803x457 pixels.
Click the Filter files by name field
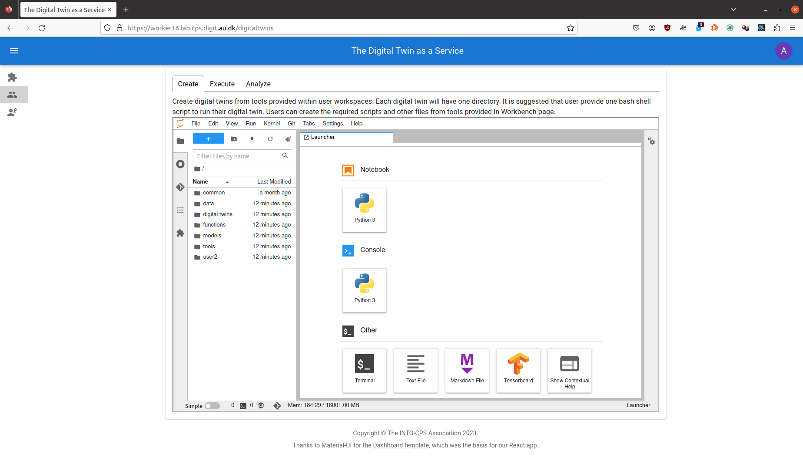coord(242,156)
